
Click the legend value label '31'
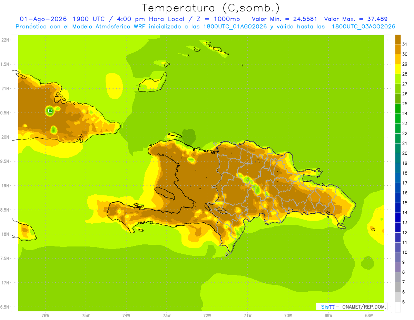[405, 44]
